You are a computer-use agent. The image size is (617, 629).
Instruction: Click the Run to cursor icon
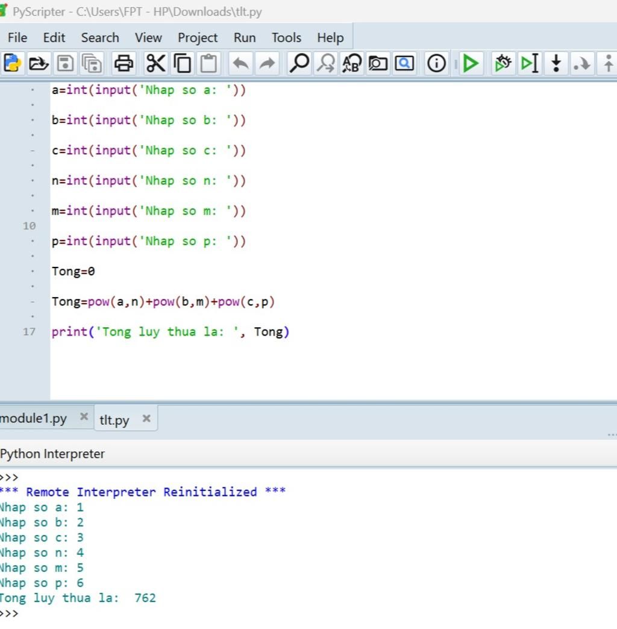(x=529, y=63)
